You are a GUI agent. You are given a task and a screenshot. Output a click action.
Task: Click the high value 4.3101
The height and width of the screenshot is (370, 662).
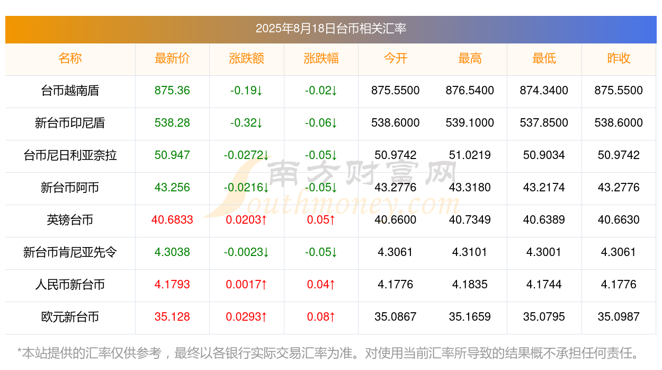(470, 252)
